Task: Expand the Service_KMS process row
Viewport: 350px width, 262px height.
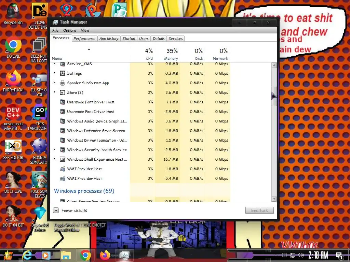Action: 54,64
